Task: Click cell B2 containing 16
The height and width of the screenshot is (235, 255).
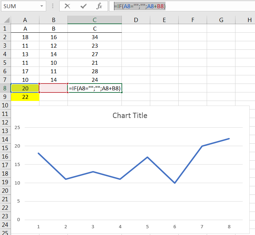Action: click(54, 37)
